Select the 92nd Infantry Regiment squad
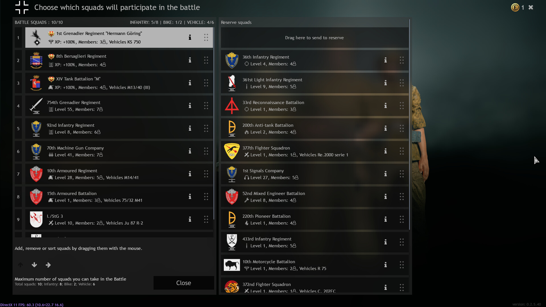546x307 pixels. (x=119, y=128)
